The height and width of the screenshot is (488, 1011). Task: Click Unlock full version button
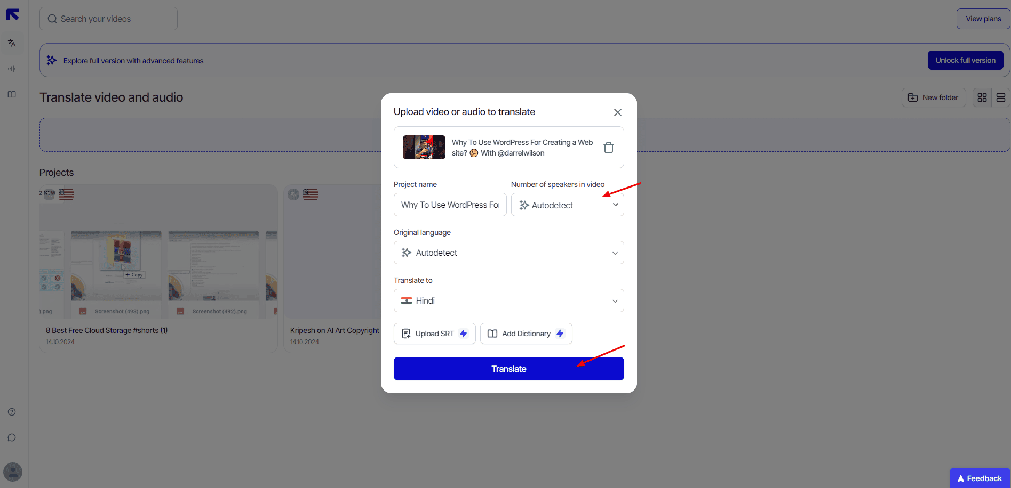click(x=965, y=60)
